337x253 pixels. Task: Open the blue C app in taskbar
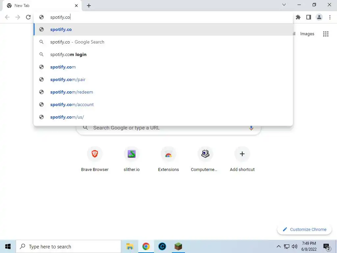[162, 246]
